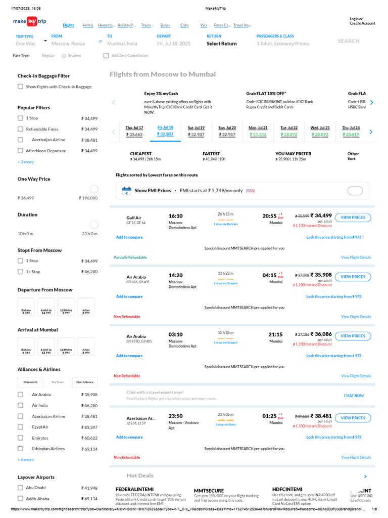Open FEDERALINTEMI hot deal offer
Viewport: 388px width, 518px height.
pyautogui.click(x=151, y=496)
